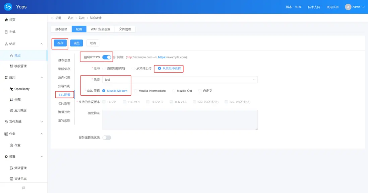Select the highlighted 站点 sidebar item

[23, 55]
